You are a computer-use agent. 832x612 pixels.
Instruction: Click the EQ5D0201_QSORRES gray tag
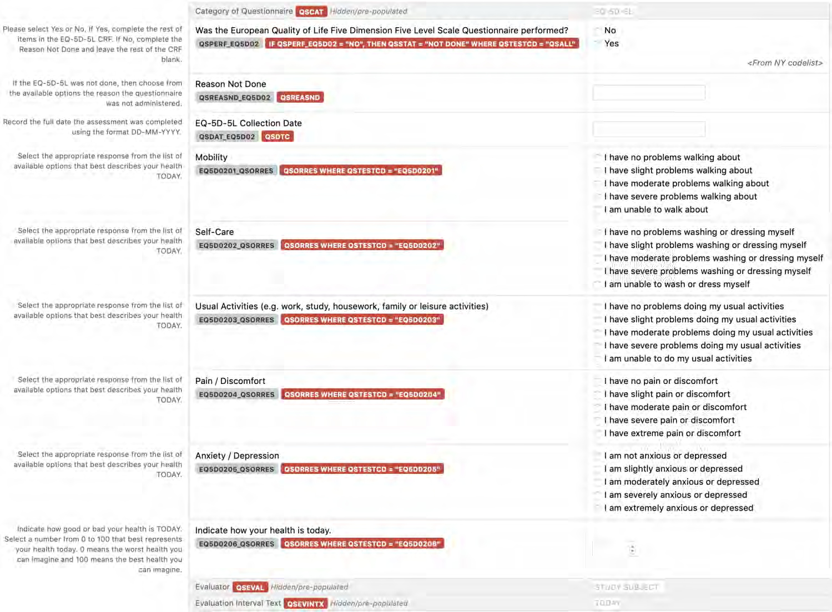click(236, 171)
